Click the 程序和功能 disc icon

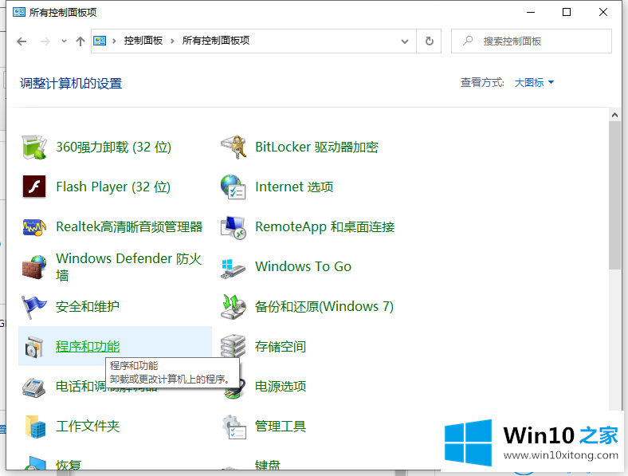click(x=34, y=347)
